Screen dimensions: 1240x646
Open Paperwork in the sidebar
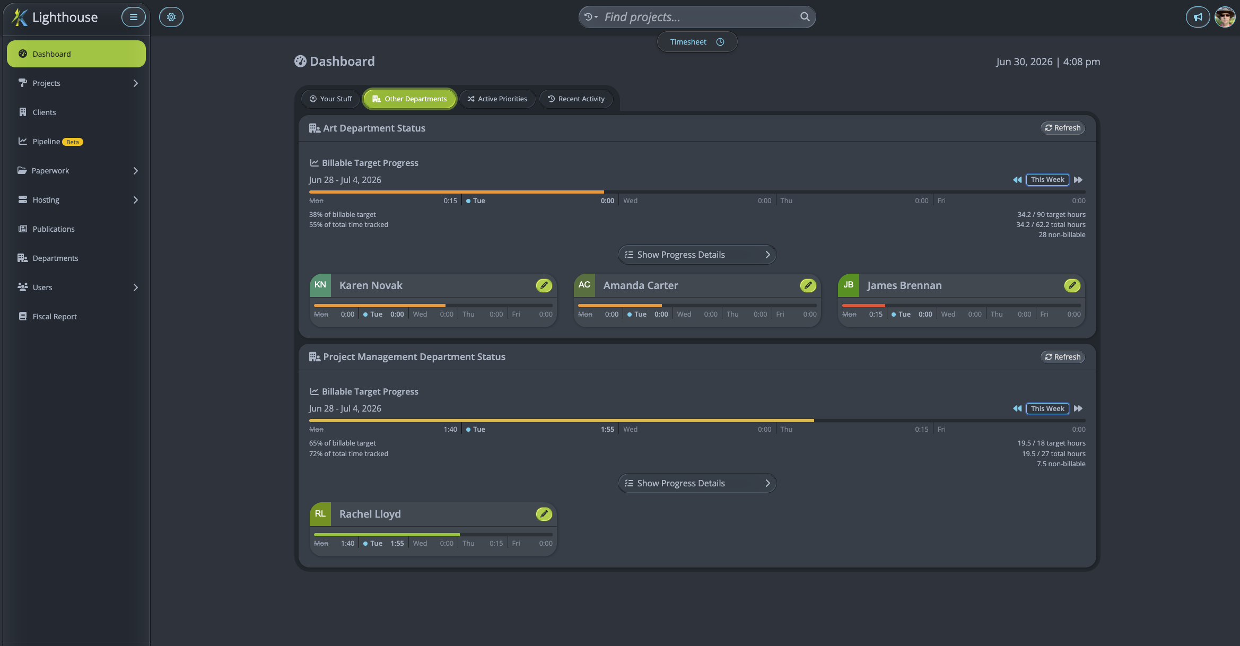pos(76,171)
